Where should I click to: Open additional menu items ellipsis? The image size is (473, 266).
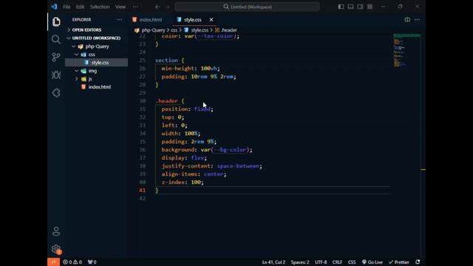(135, 7)
